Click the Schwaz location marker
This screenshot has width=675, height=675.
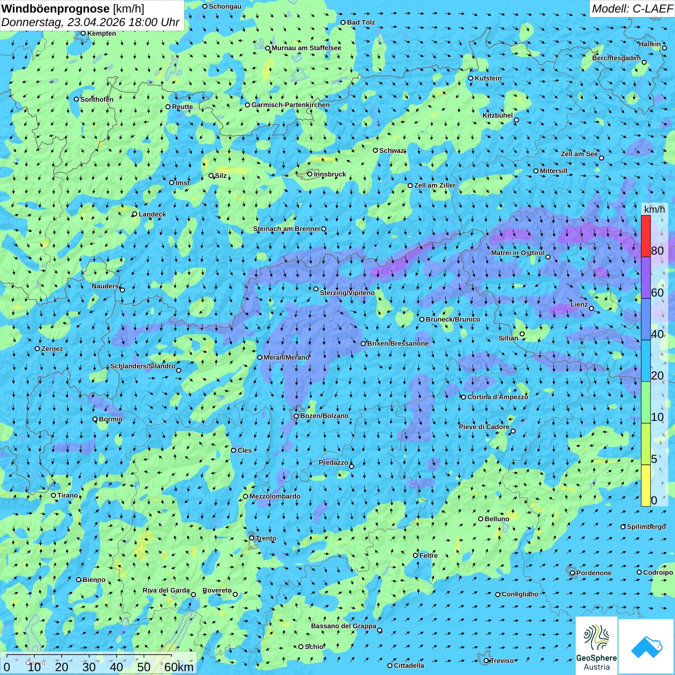click(x=375, y=150)
